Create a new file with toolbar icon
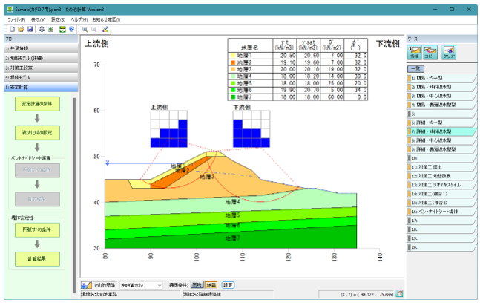 point(13,30)
